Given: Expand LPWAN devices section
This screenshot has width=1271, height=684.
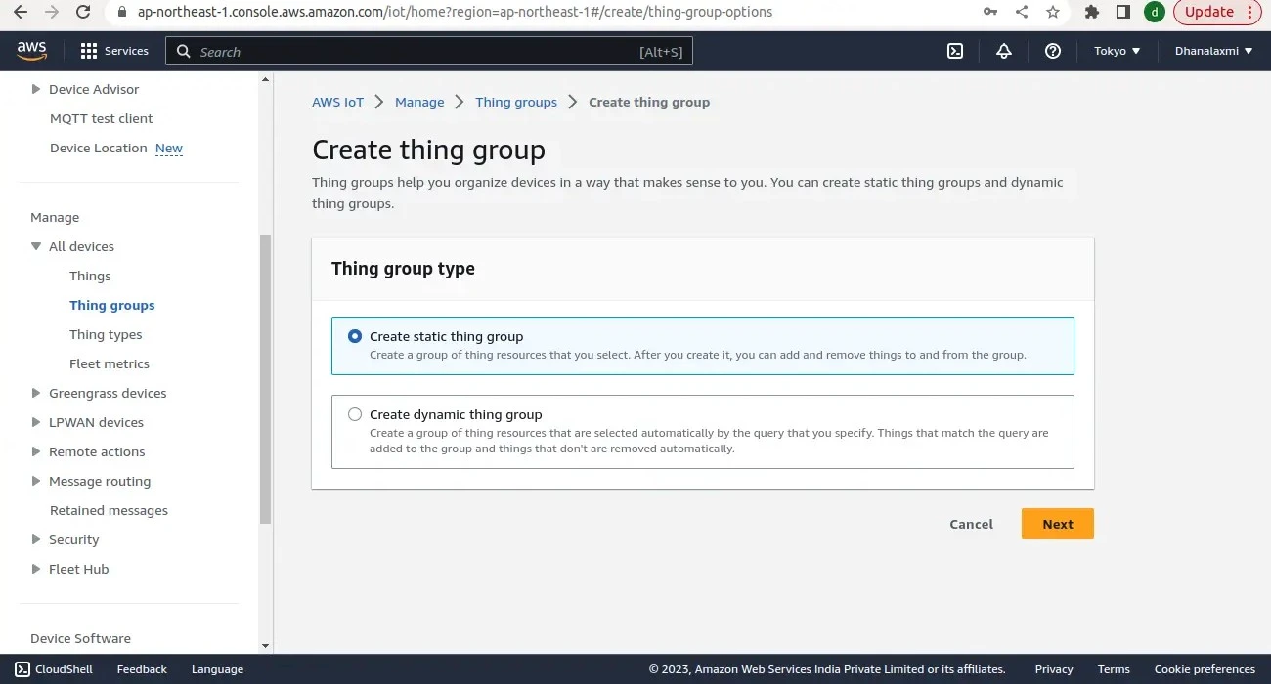Looking at the screenshot, I should point(36,422).
